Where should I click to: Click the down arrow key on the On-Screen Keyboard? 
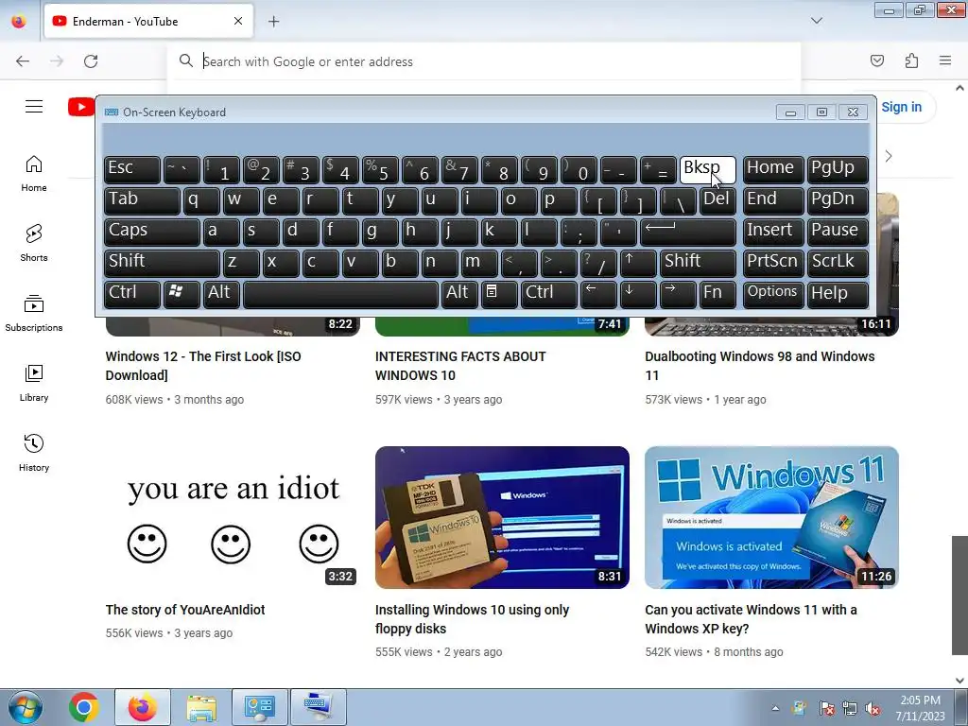tap(638, 295)
